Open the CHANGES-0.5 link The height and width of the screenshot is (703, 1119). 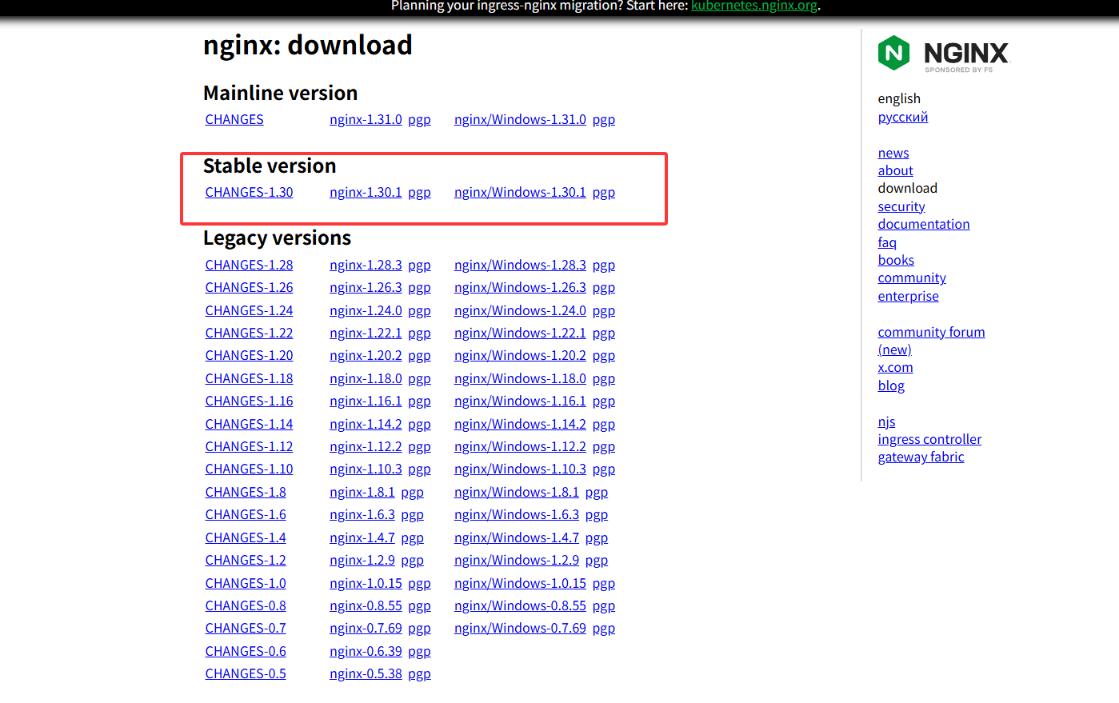pos(246,673)
